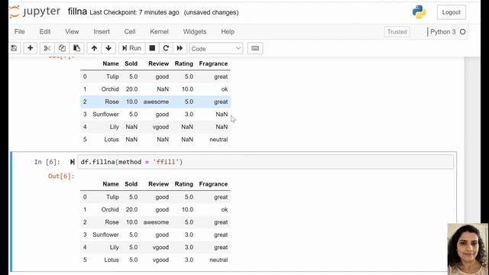This screenshot has height=275, width=489.
Task: Click the webcam video thumbnail
Action: tap(468, 249)
